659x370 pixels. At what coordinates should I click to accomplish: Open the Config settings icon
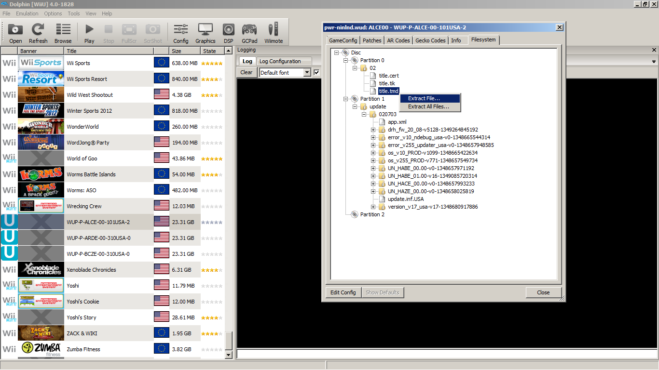[181, 33]
